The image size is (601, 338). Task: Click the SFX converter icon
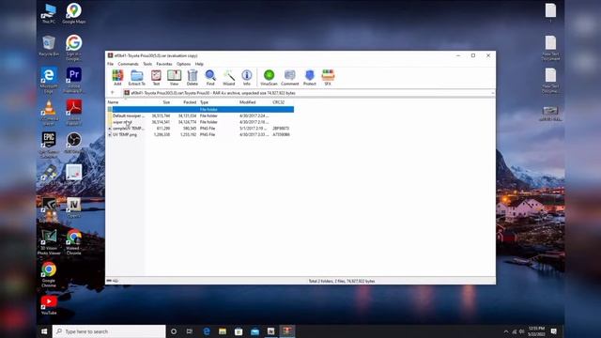point(328,77)
